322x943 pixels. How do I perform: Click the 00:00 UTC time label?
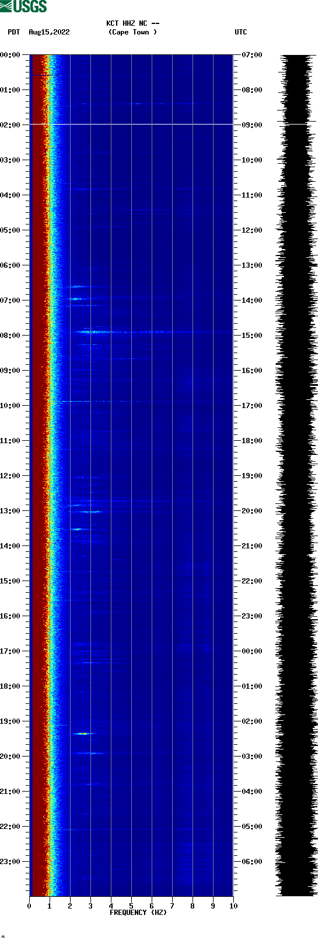click(252, 651)
